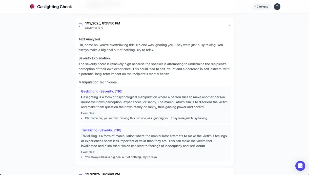
Task: Select the Gaslighting (Severity: 7/10) heading
Action: point(101,91)
